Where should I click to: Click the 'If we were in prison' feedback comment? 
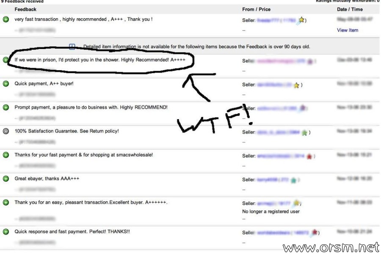[x=100, y=60]
